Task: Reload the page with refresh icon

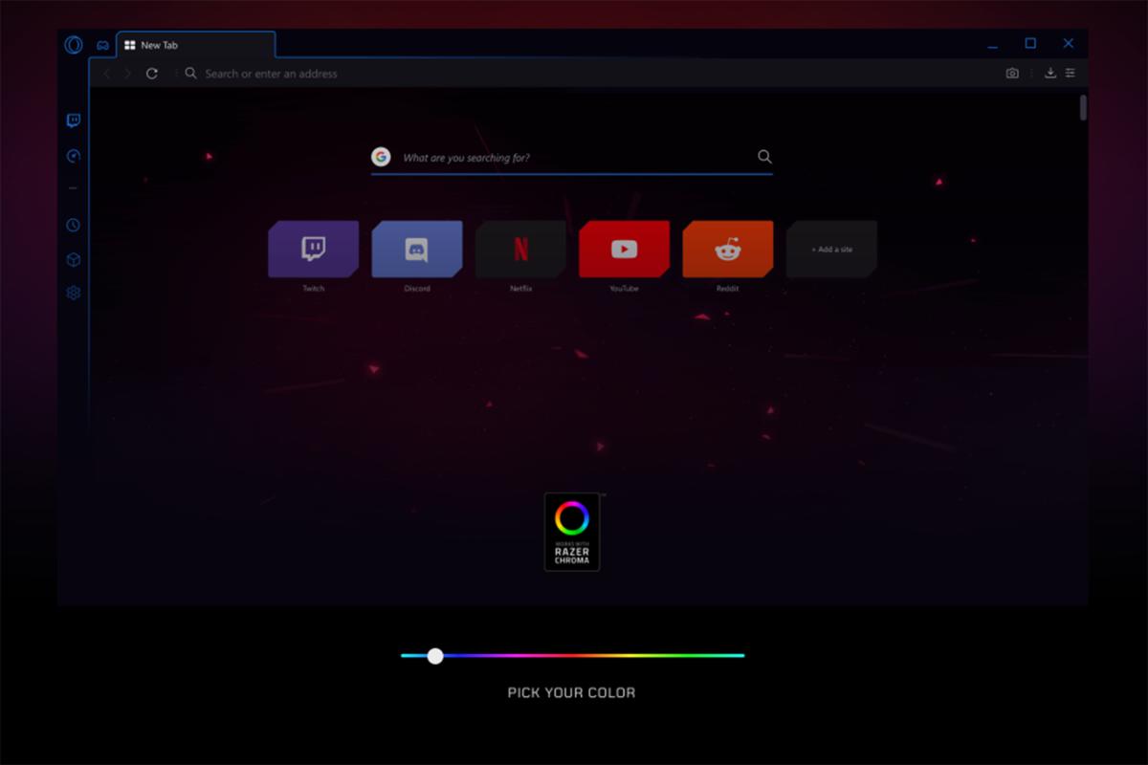Action: (152, 74)
